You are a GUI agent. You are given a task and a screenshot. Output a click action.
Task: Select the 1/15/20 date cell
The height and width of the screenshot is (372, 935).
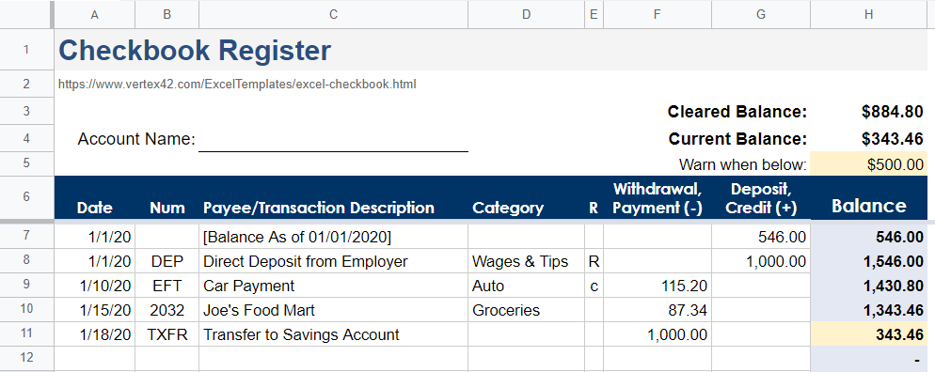[x=94, y=310]
